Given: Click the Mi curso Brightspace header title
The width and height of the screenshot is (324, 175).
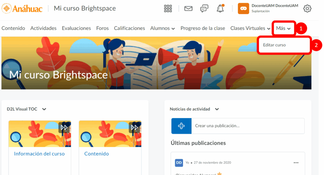Looking at the screenshot, I should coord(85,8).
